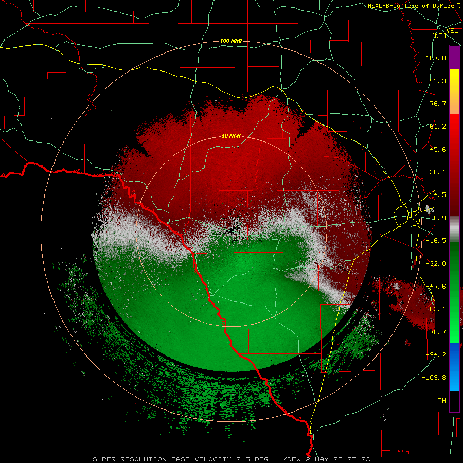The height and width of the screenshot is (463, 463).
Task: Click '0.5 DEG' elevation angle in caption
Action: coord(252,459)
